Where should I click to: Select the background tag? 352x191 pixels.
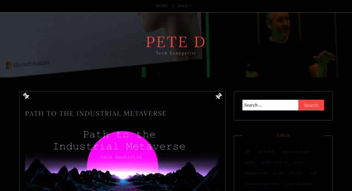point(256,173)
